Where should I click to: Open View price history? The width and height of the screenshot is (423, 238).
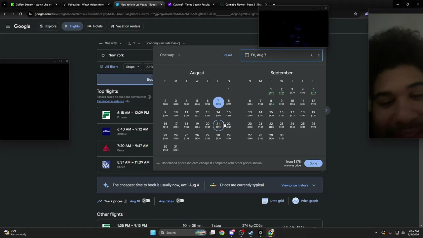tap(295, 185)
